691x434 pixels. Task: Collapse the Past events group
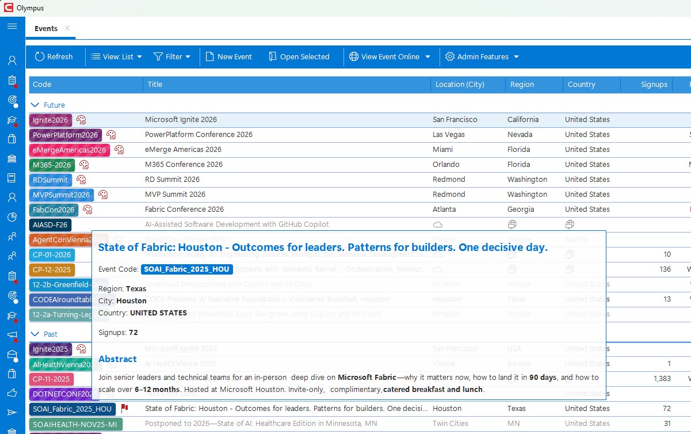tap(35, 334)
